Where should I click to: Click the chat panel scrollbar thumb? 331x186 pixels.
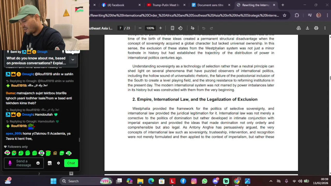pos(79,140)
